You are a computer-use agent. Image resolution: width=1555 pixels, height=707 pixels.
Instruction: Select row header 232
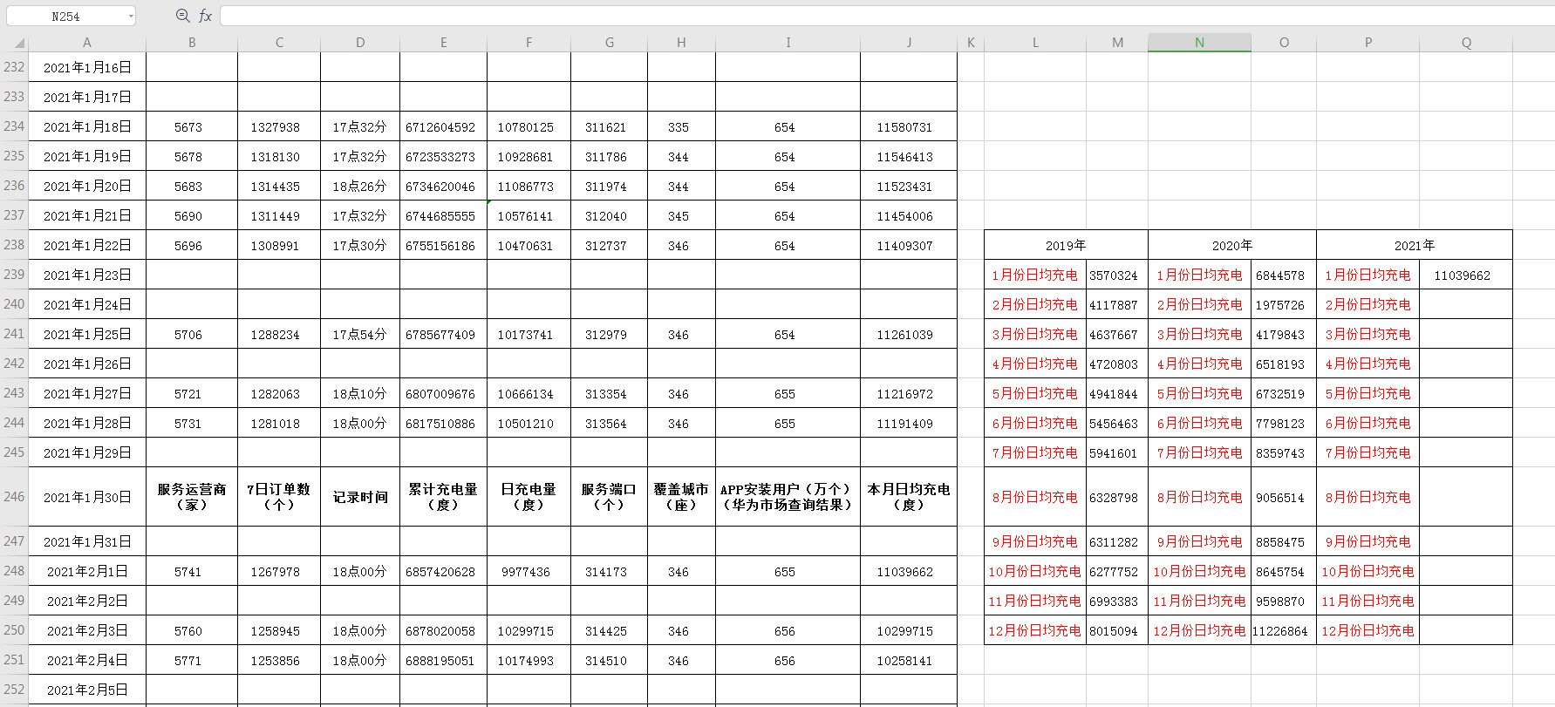14,67
